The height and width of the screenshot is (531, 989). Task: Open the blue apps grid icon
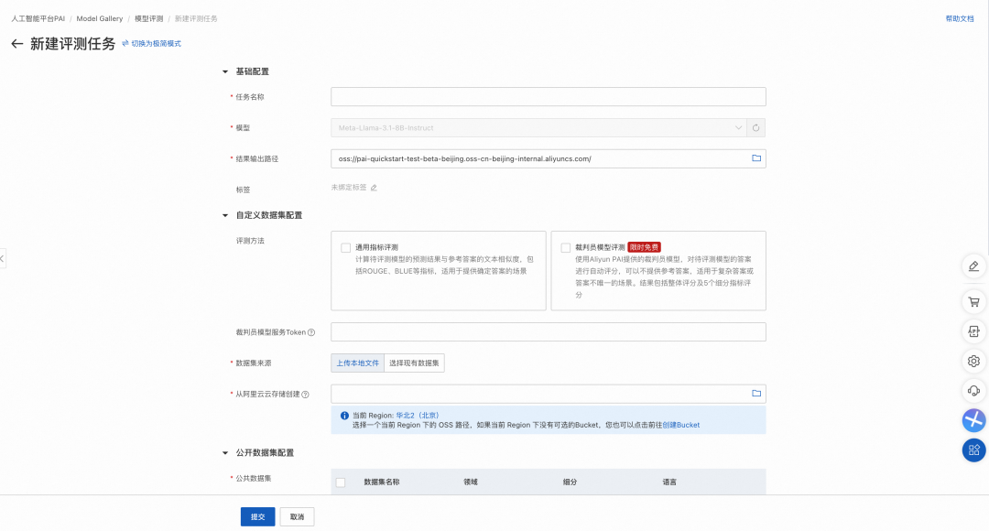pos(973,450)
